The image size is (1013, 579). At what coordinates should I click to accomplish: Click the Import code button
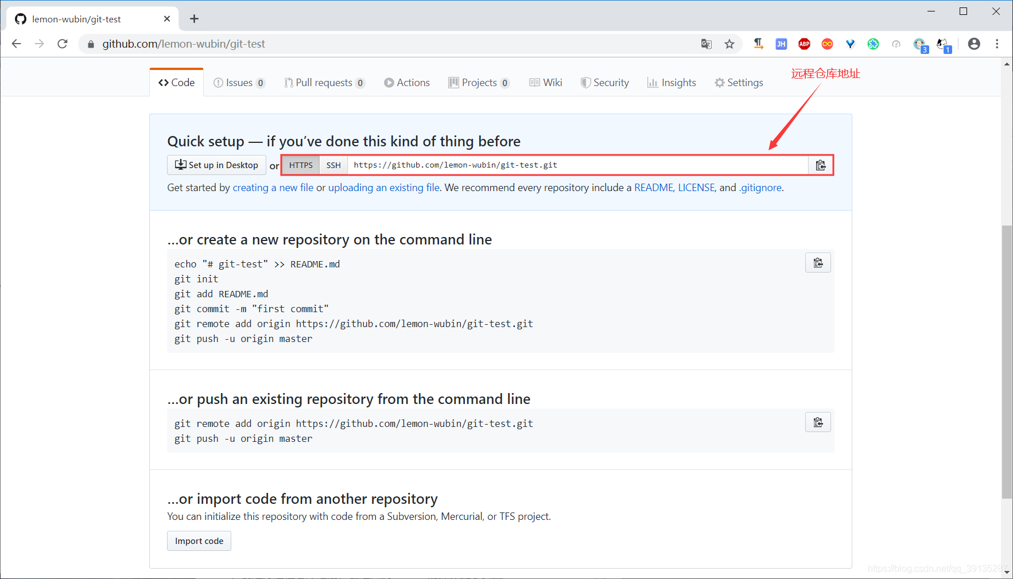(x=199, y=541)
